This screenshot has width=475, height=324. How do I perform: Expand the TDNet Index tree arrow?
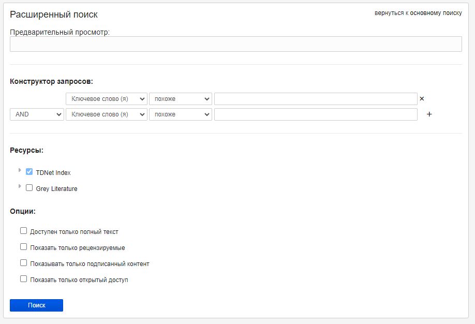pyautogui.click(x=20, y=170)
